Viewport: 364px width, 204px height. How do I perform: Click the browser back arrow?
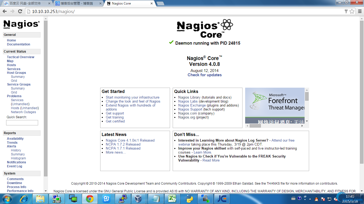point(5,11)
